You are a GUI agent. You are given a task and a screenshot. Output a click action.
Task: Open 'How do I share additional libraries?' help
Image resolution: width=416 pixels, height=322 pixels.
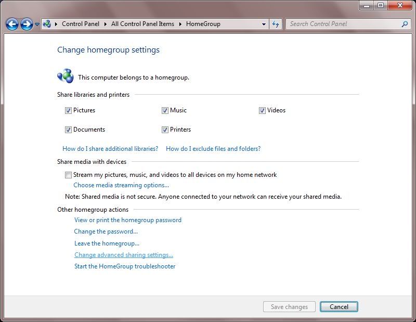[x=110, y=149]
